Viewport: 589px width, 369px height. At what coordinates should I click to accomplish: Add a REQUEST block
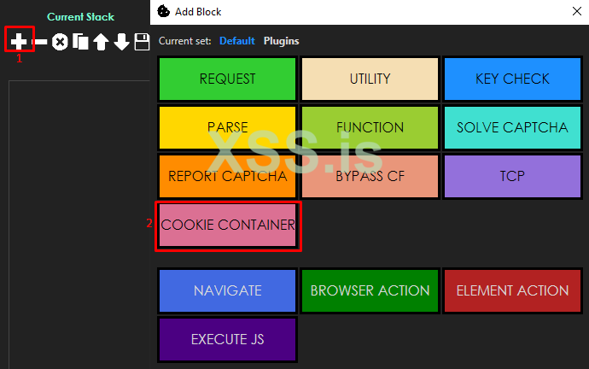click(227, 79)
